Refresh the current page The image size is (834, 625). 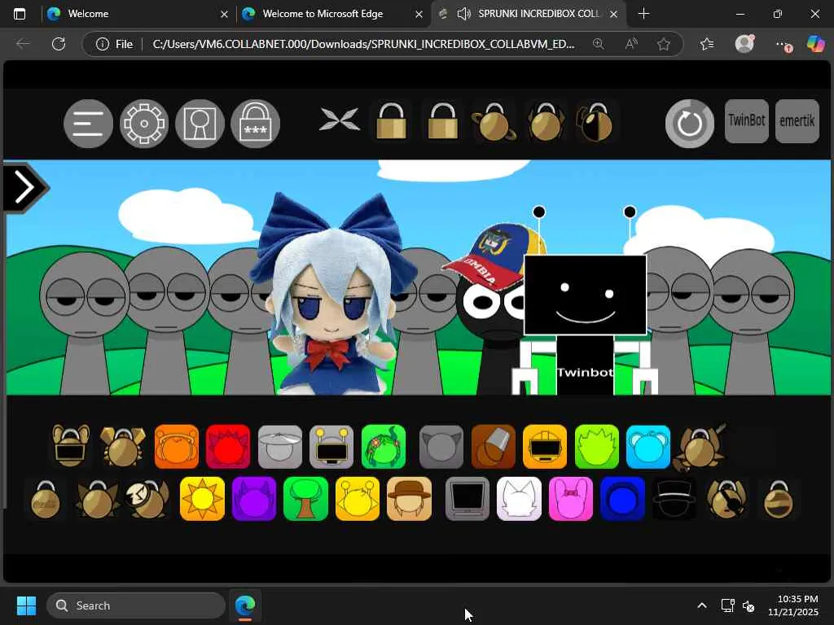[x=59, y=44]
